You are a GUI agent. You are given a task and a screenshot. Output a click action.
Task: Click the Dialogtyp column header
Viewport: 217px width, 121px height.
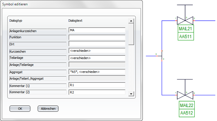click(16, 21)
